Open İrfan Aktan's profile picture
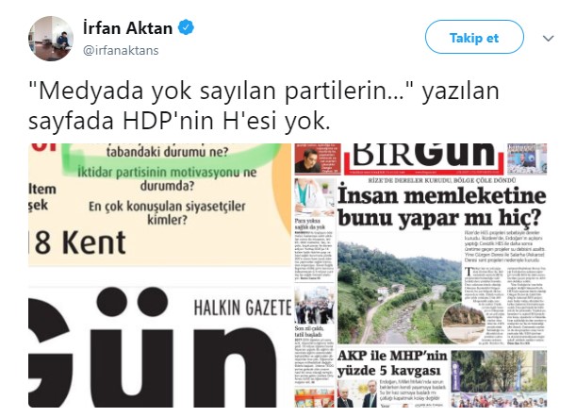Viewport: 576px width, 417px height. pos(51,39)
